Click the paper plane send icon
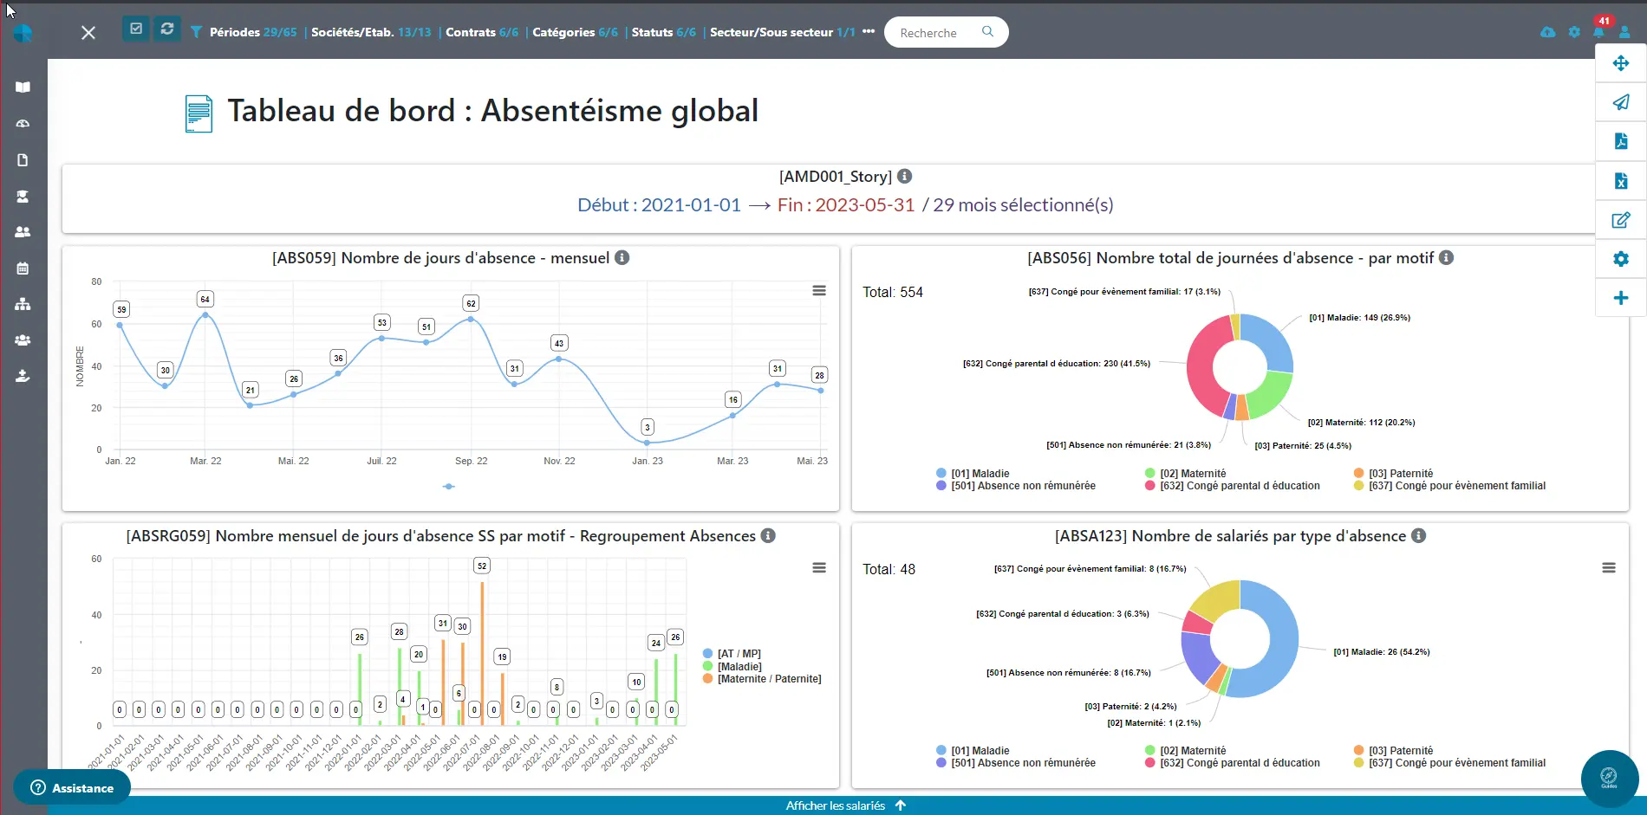Image resolution: width=1647 pixels, height=815 pixels. (1620, 102)
